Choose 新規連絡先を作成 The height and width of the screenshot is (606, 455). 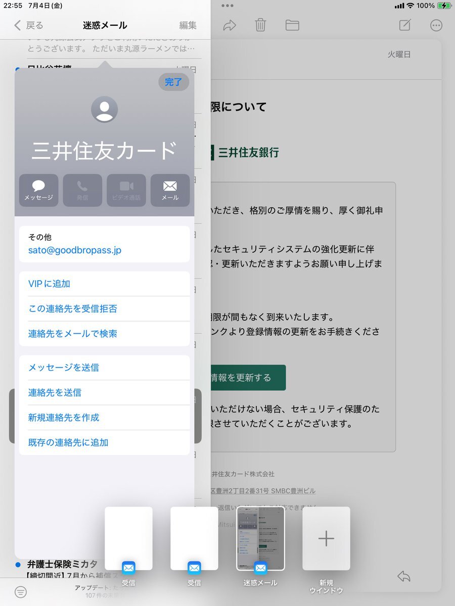click(x=105, y=418)
